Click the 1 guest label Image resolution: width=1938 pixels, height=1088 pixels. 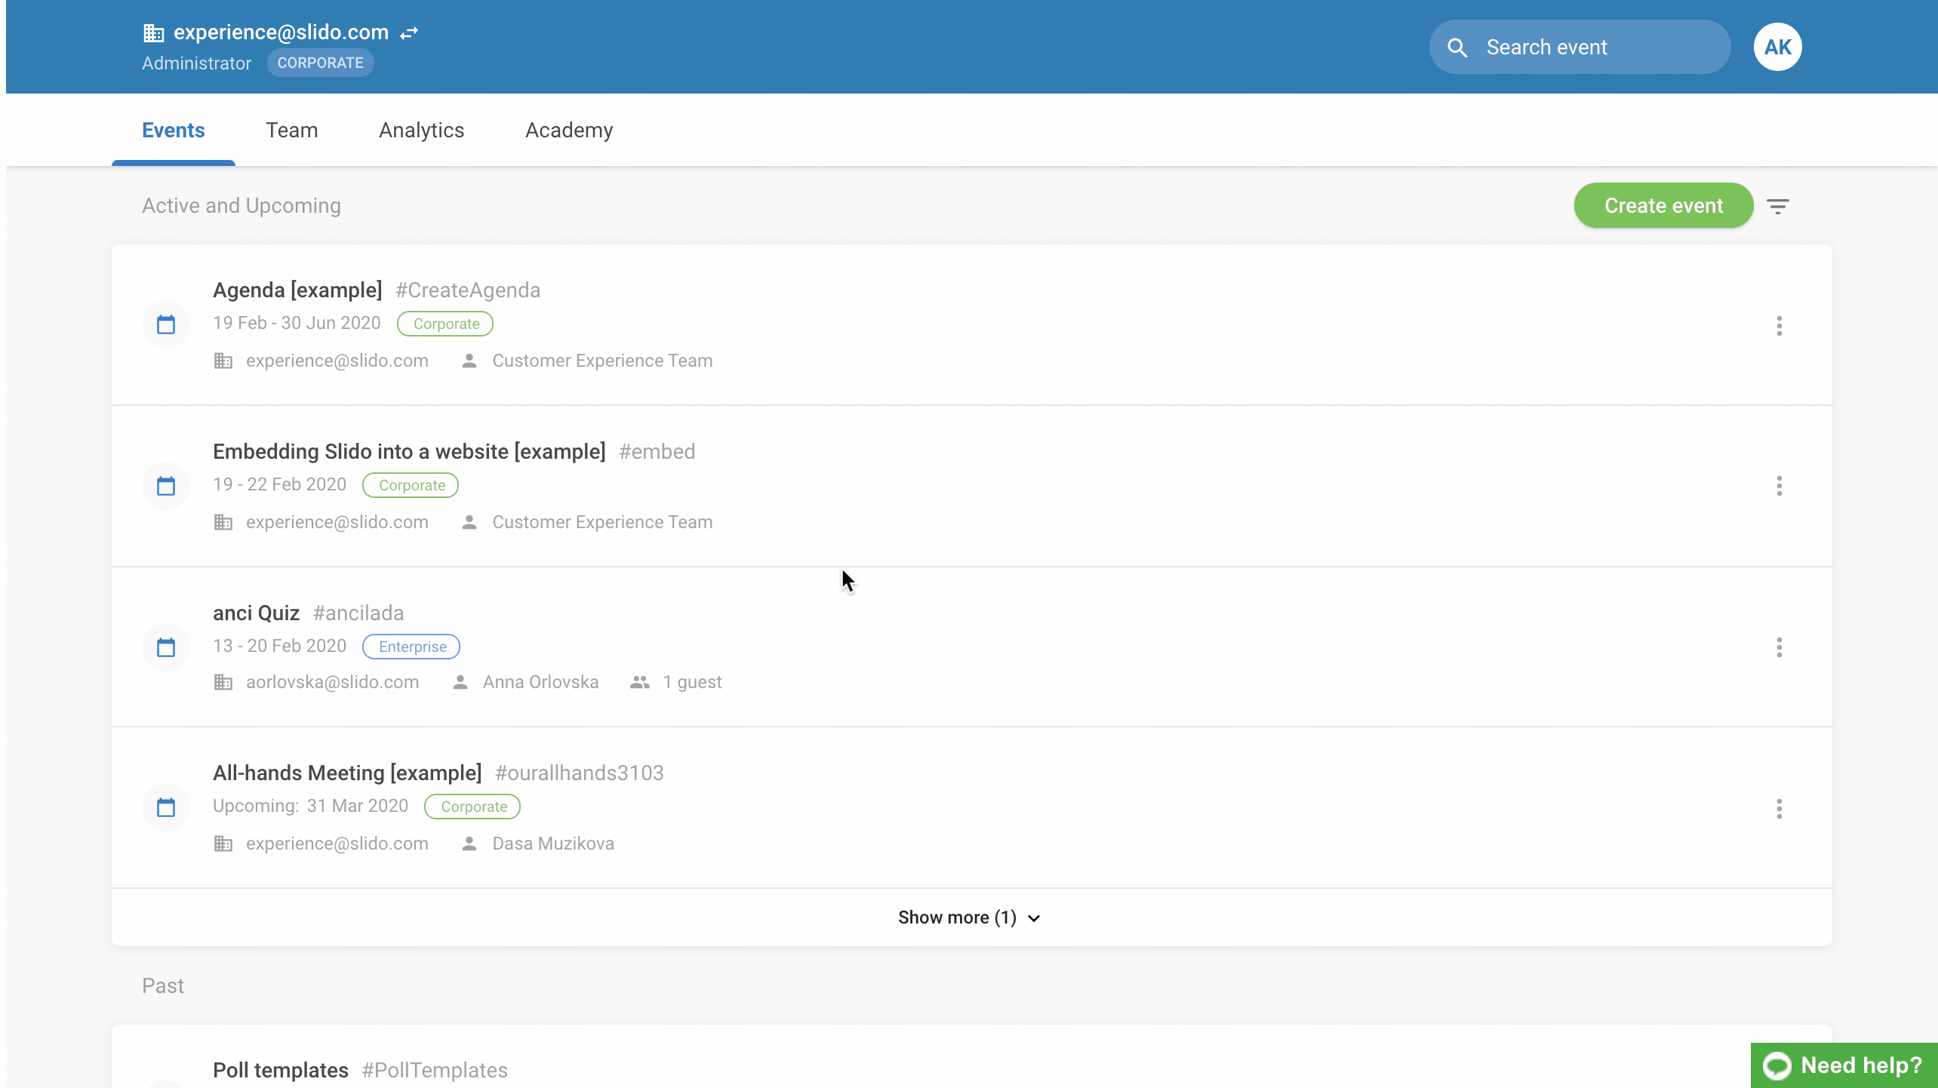[x=692, y=682]
